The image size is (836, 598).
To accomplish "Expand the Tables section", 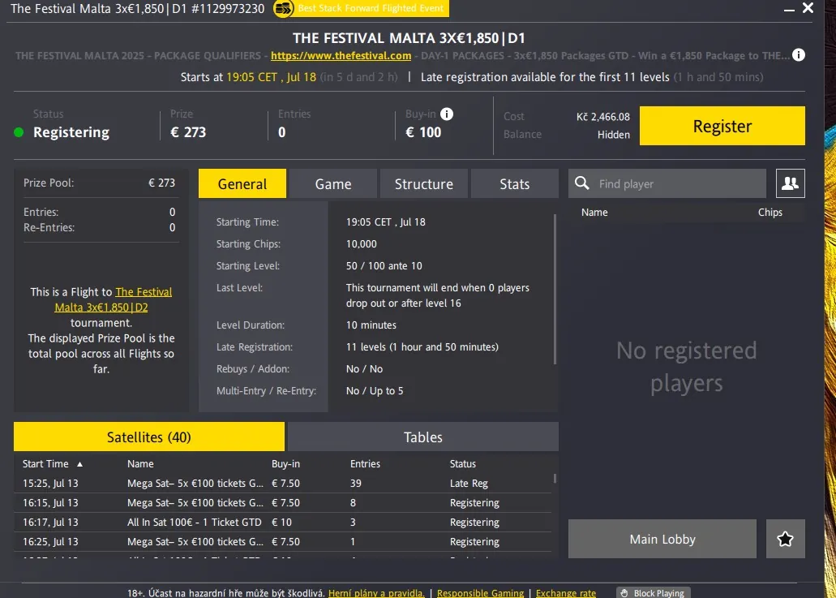I will click(x=422, y=437).
